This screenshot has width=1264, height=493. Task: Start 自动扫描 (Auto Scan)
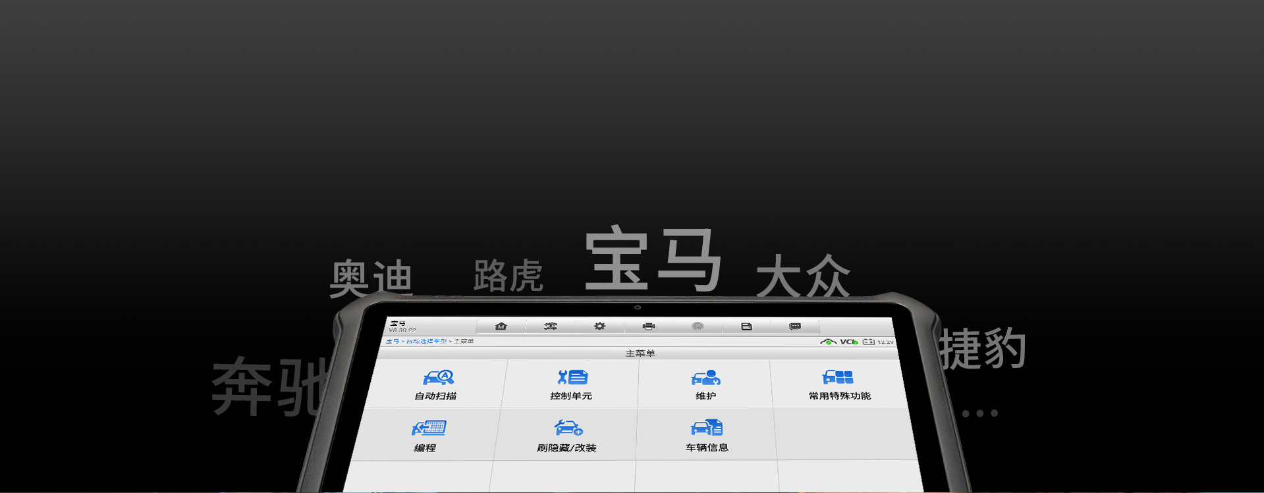(437, 384)
